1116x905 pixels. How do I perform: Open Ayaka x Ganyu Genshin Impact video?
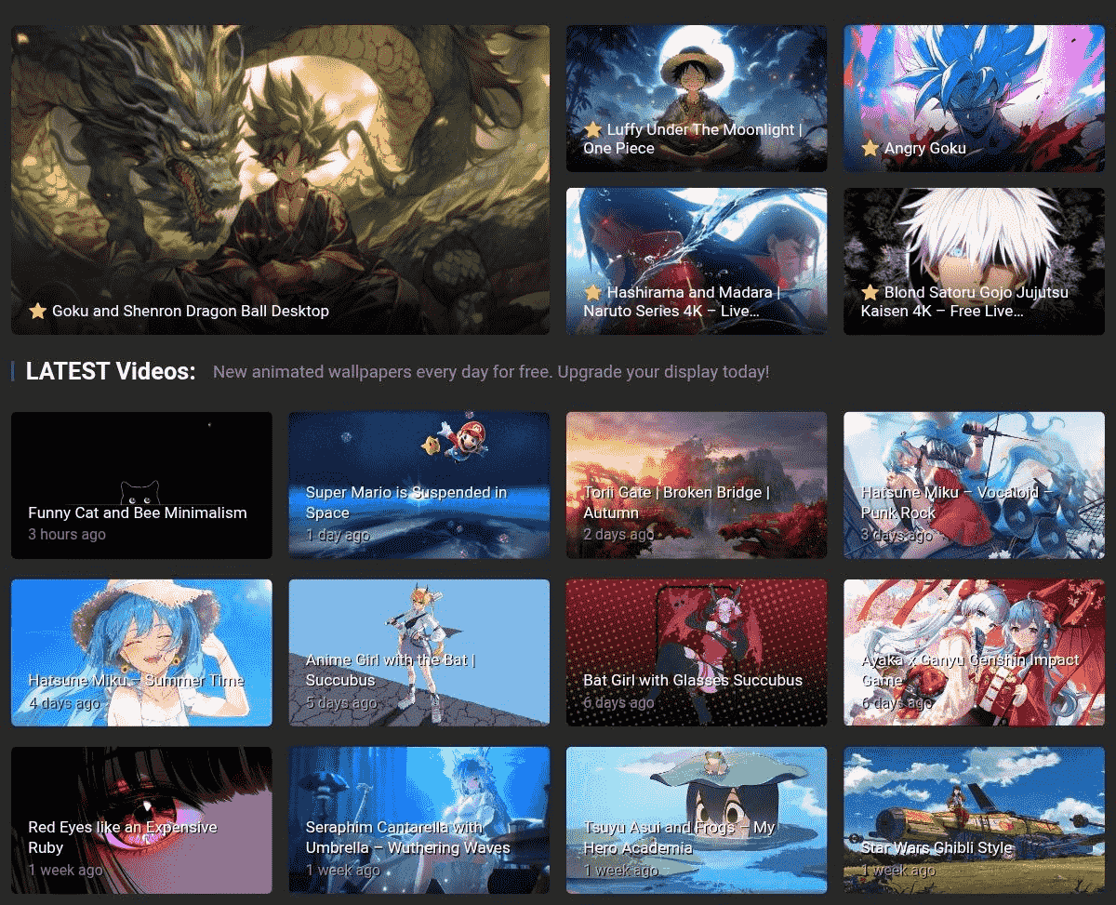coord(974,653)
